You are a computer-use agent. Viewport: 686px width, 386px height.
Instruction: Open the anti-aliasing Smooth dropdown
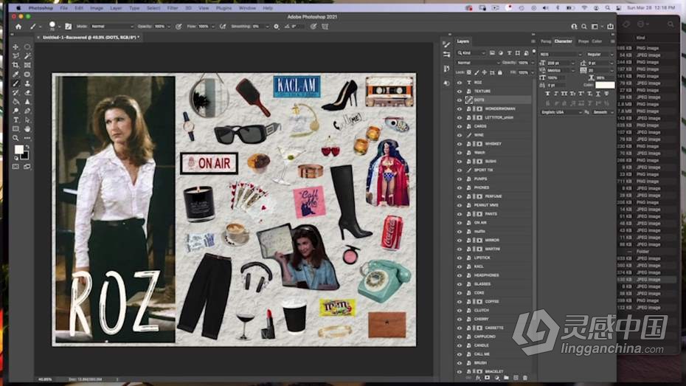point(603,112)
